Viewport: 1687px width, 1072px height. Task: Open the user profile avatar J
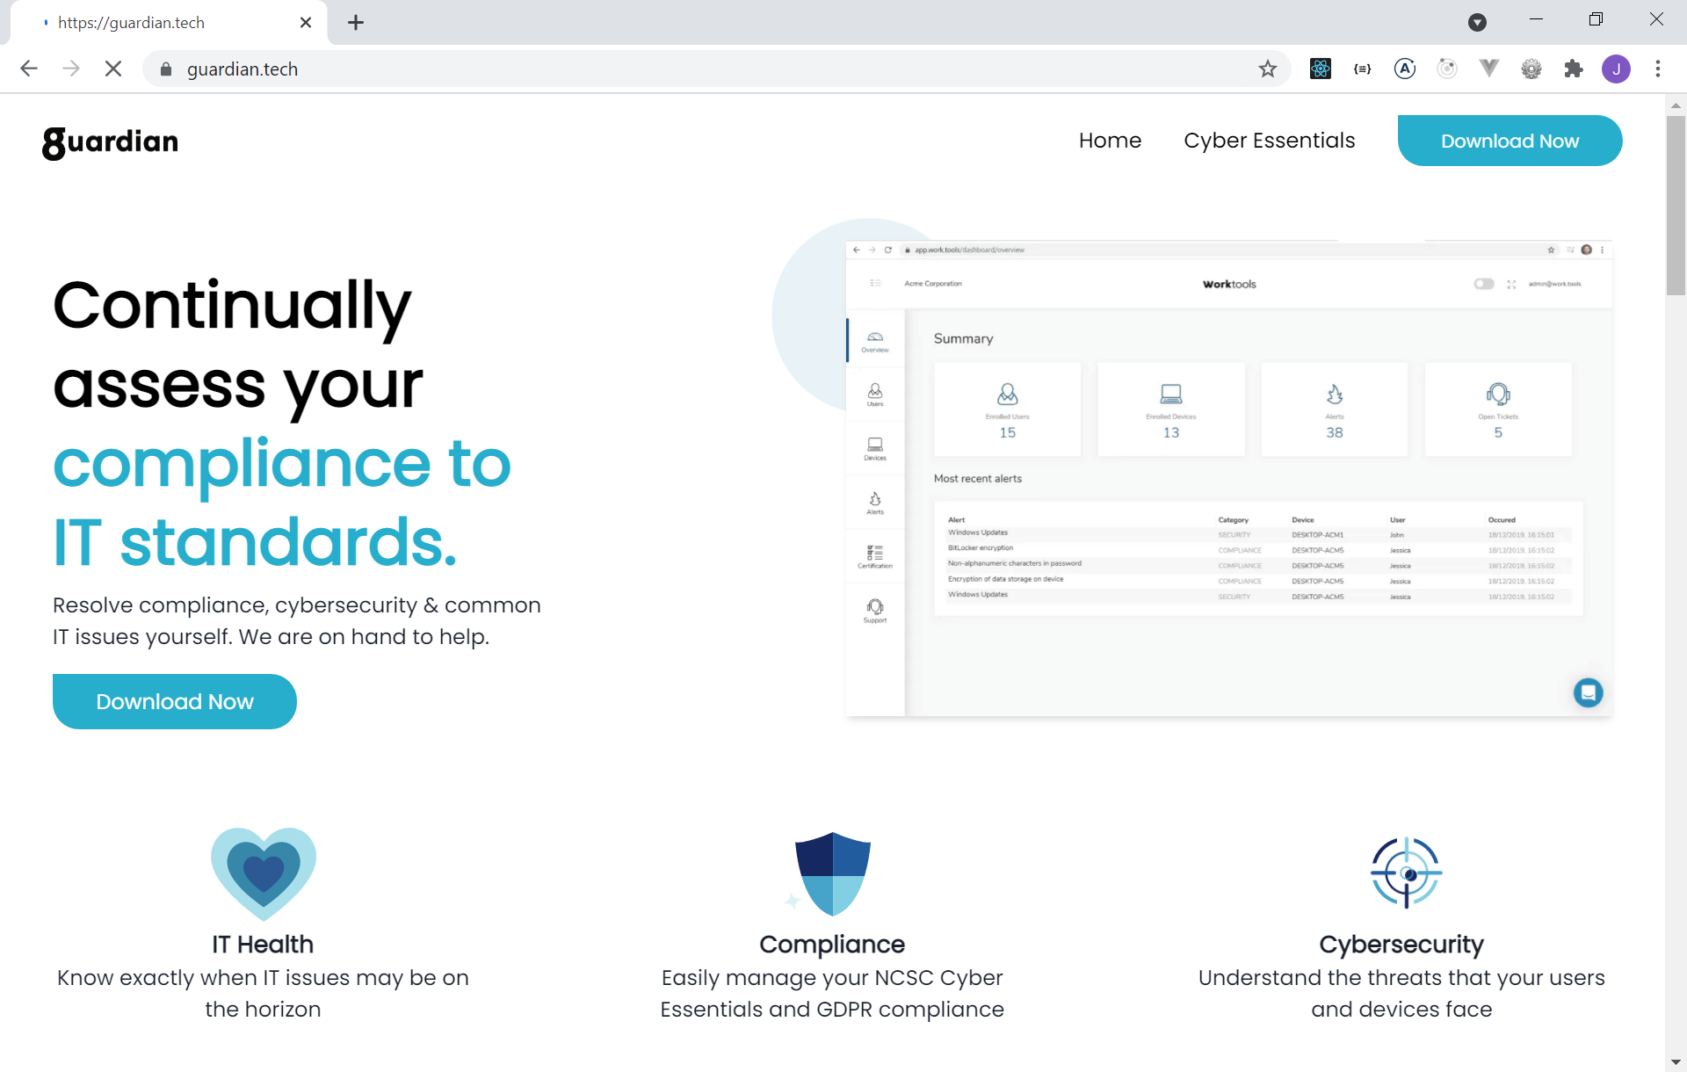click(1616, 69)
